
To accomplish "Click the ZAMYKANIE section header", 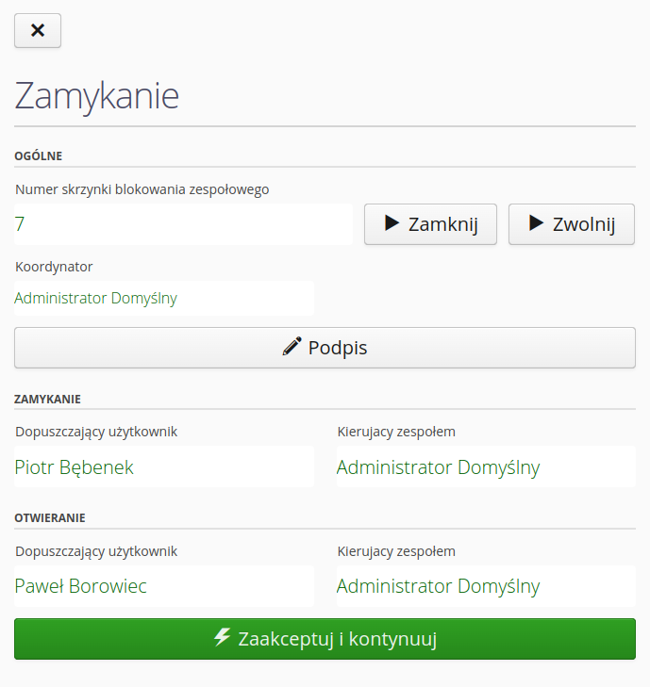I will (x=47, y=399).
